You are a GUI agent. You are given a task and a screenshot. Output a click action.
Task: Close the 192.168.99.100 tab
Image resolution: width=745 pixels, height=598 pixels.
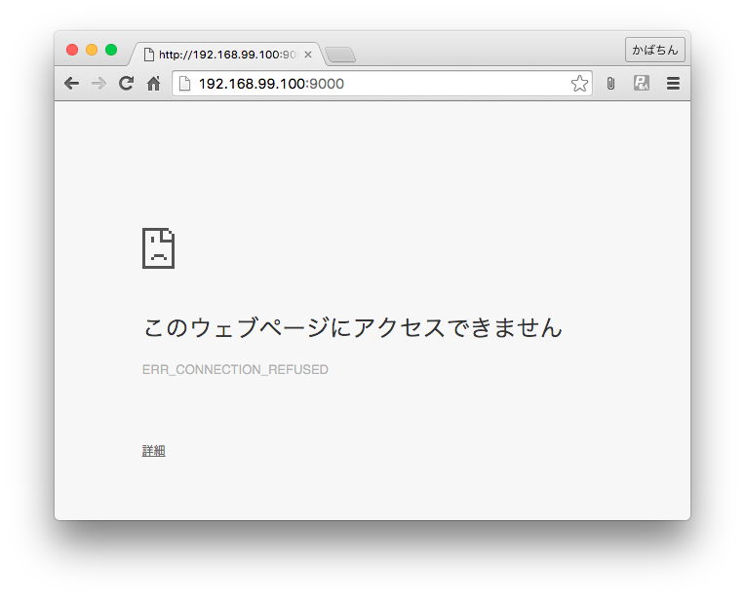click(308, 55)
